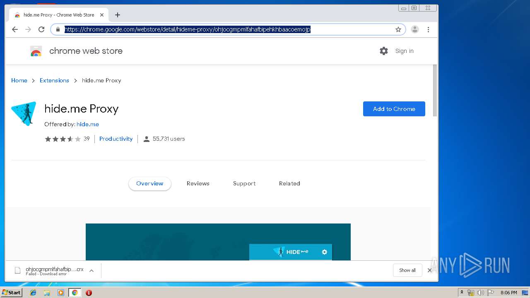
Task: Click the Sign in link
Action: [404, 51]
